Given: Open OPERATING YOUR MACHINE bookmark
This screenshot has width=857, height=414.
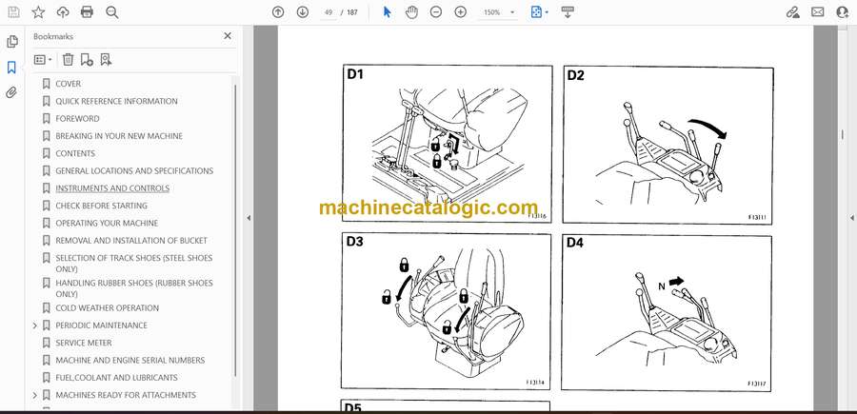Looking at the screenshot, I should [107, 224].
